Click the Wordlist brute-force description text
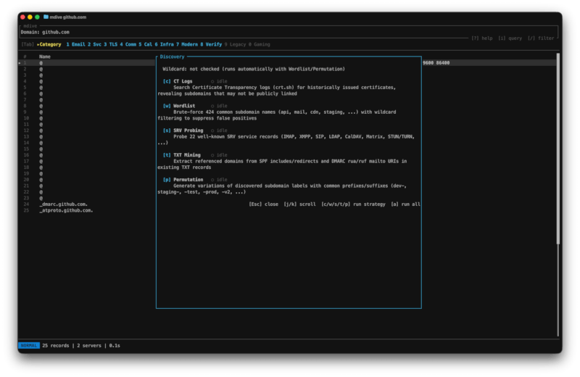 [x=277, y=115]
